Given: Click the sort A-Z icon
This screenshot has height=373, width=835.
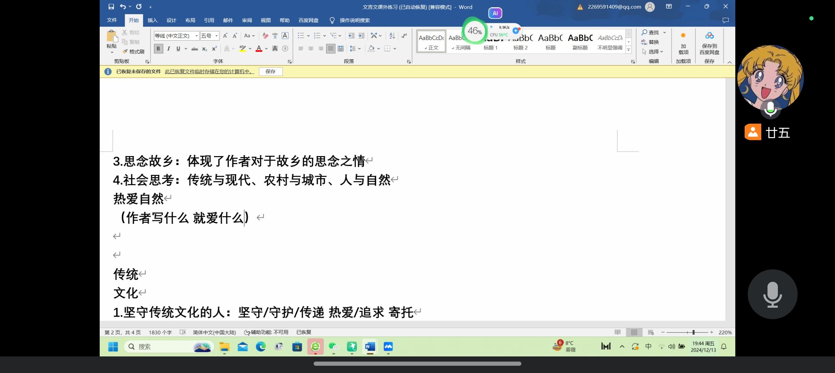Looking at the screenshot, I should [x=392, y=36].
